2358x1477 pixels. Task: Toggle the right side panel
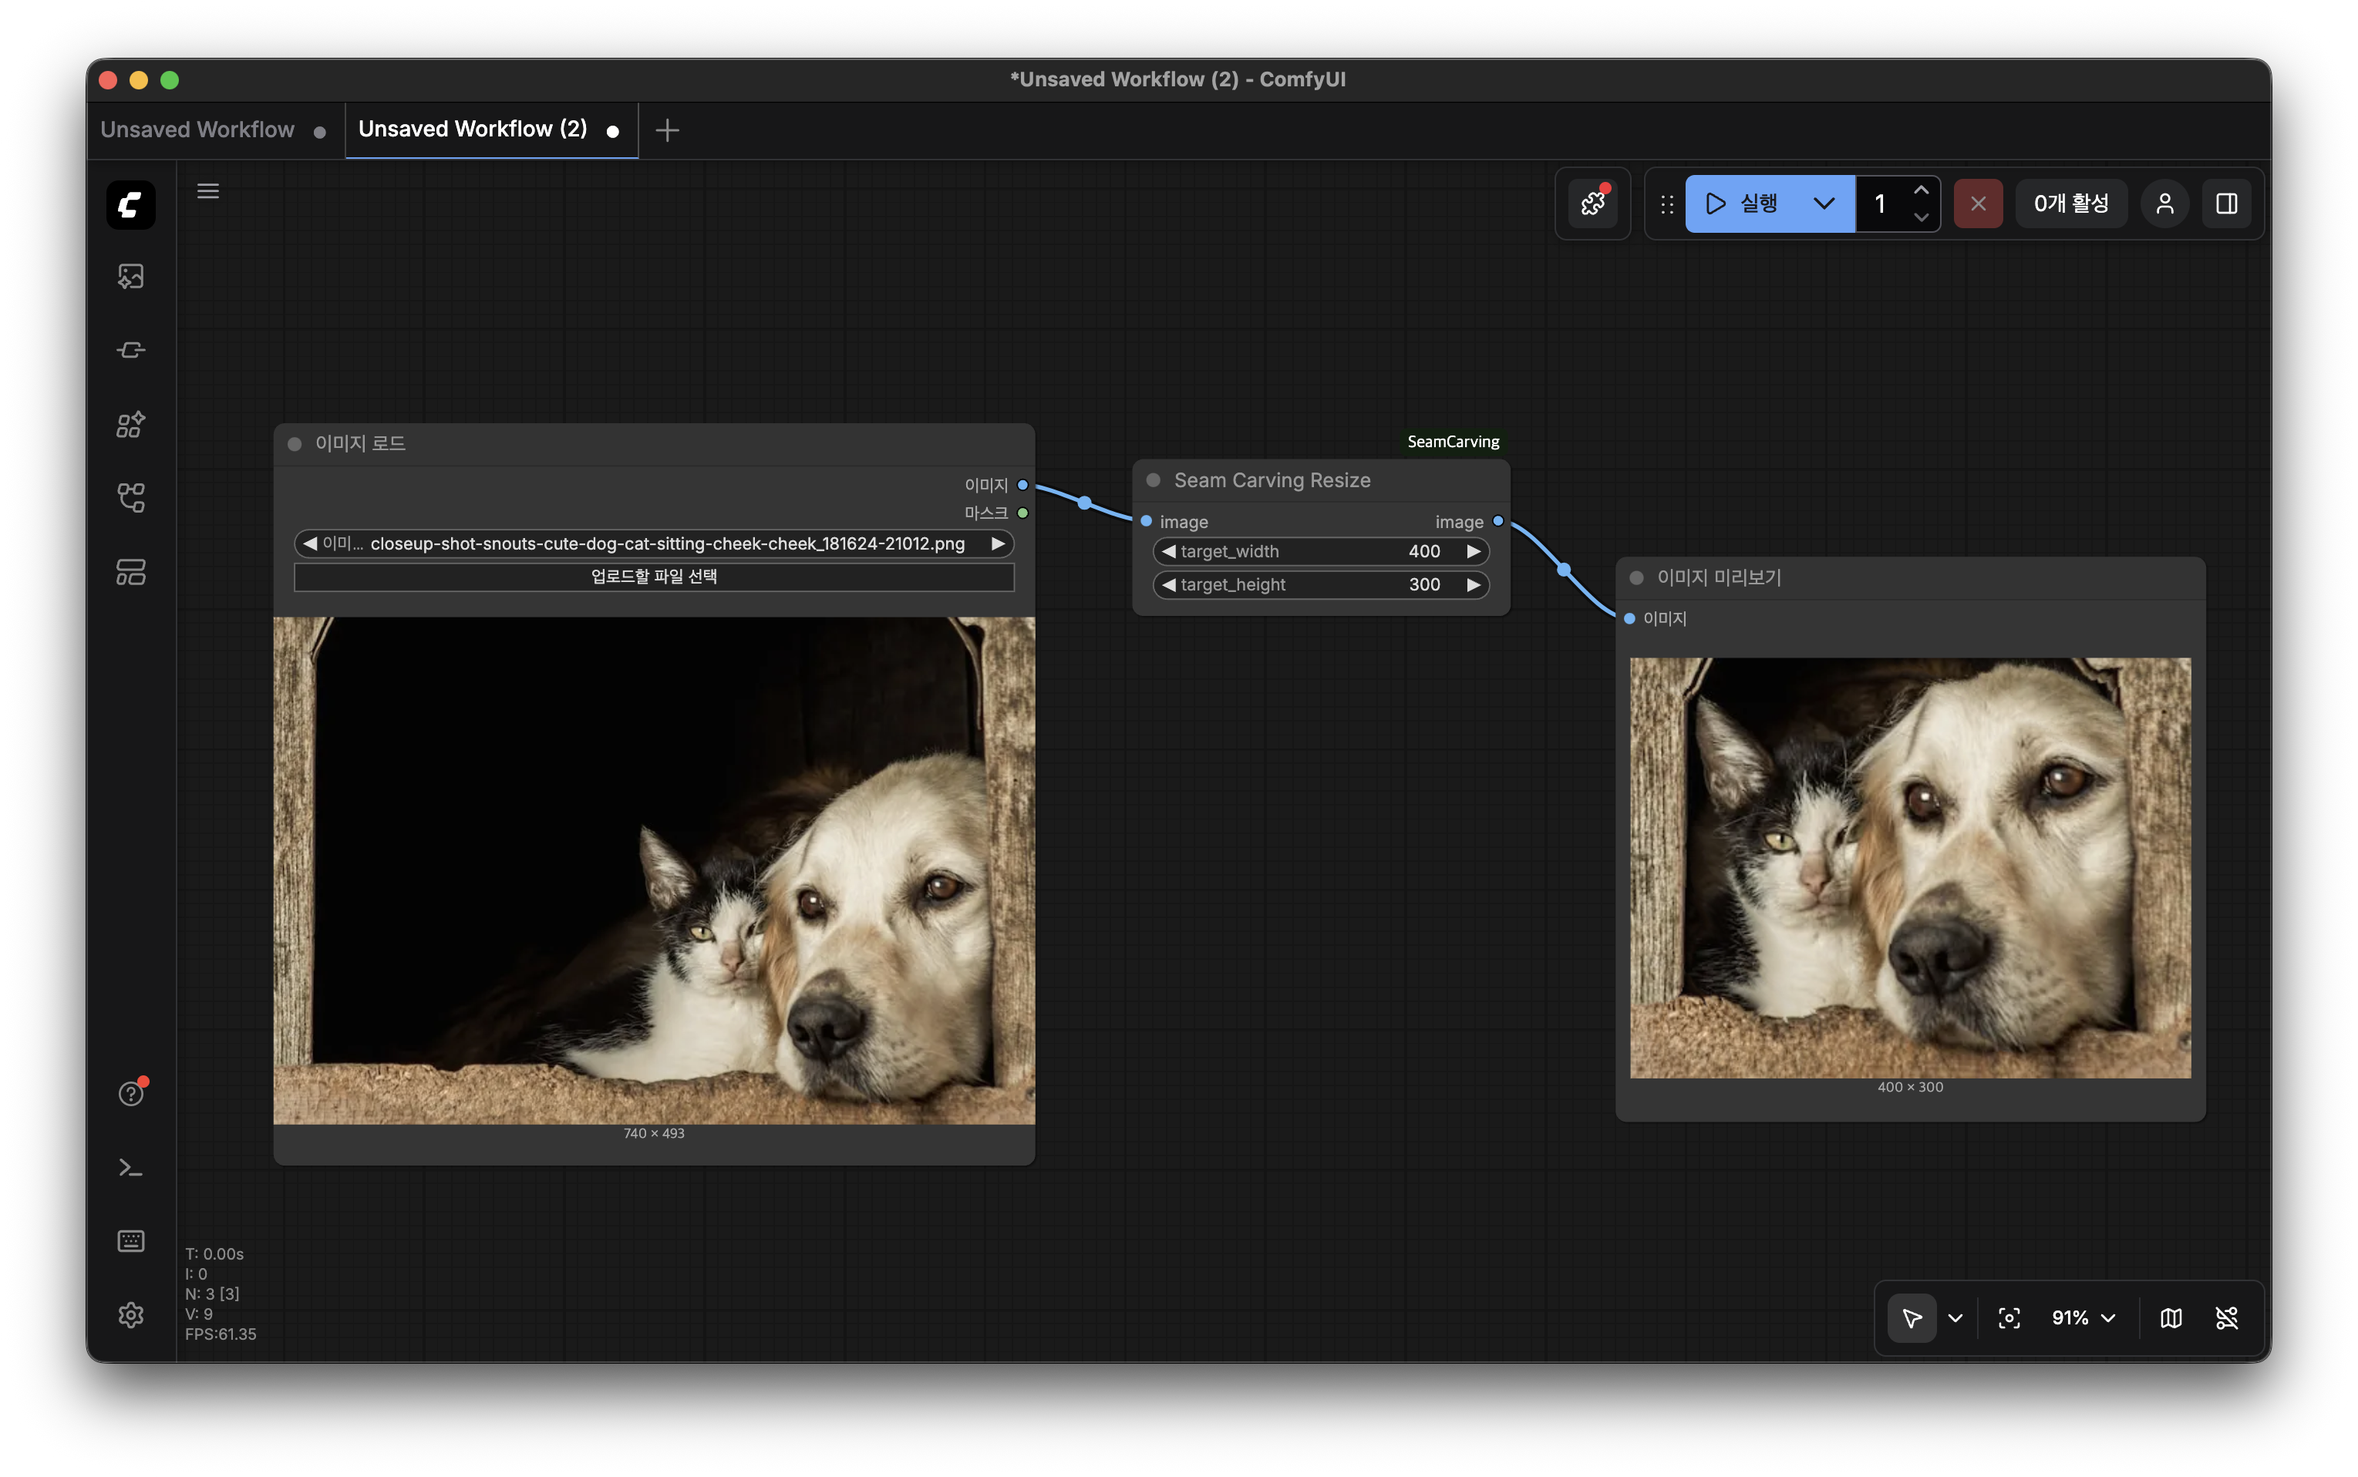tap(2226, 204)
